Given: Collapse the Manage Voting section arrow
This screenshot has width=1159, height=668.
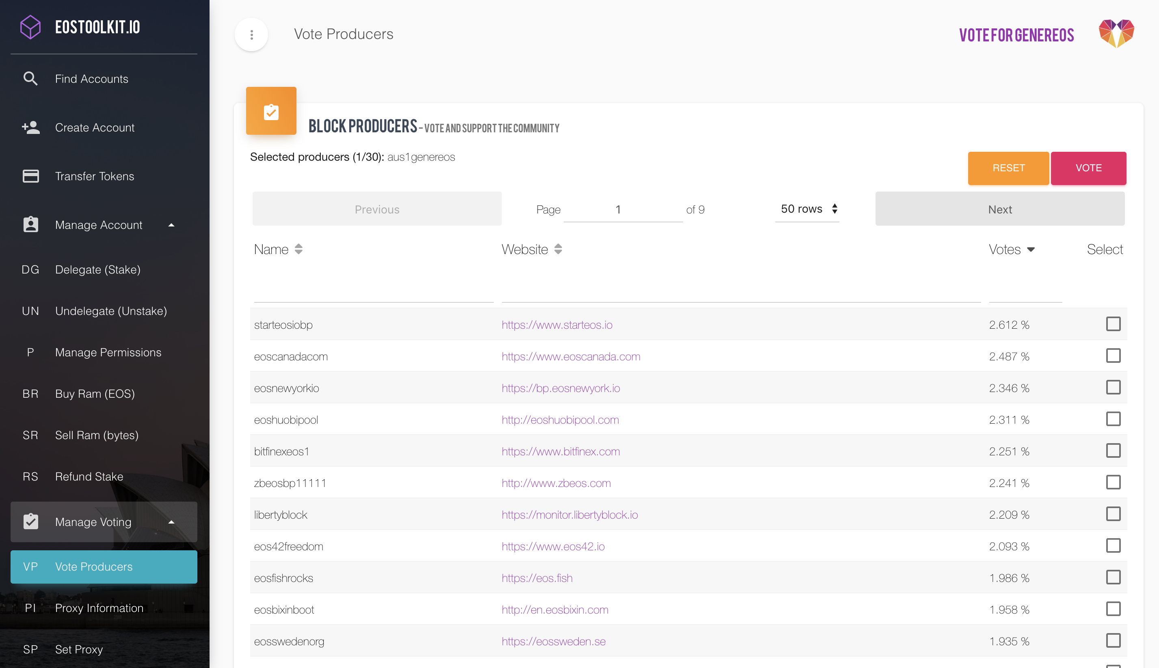Looking at the screenshot, I should click(171, 521).
